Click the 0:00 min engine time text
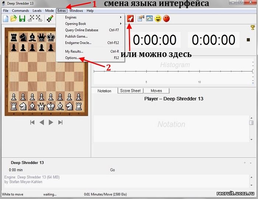Viewport: 258px width, 199px height. [16, 170]
